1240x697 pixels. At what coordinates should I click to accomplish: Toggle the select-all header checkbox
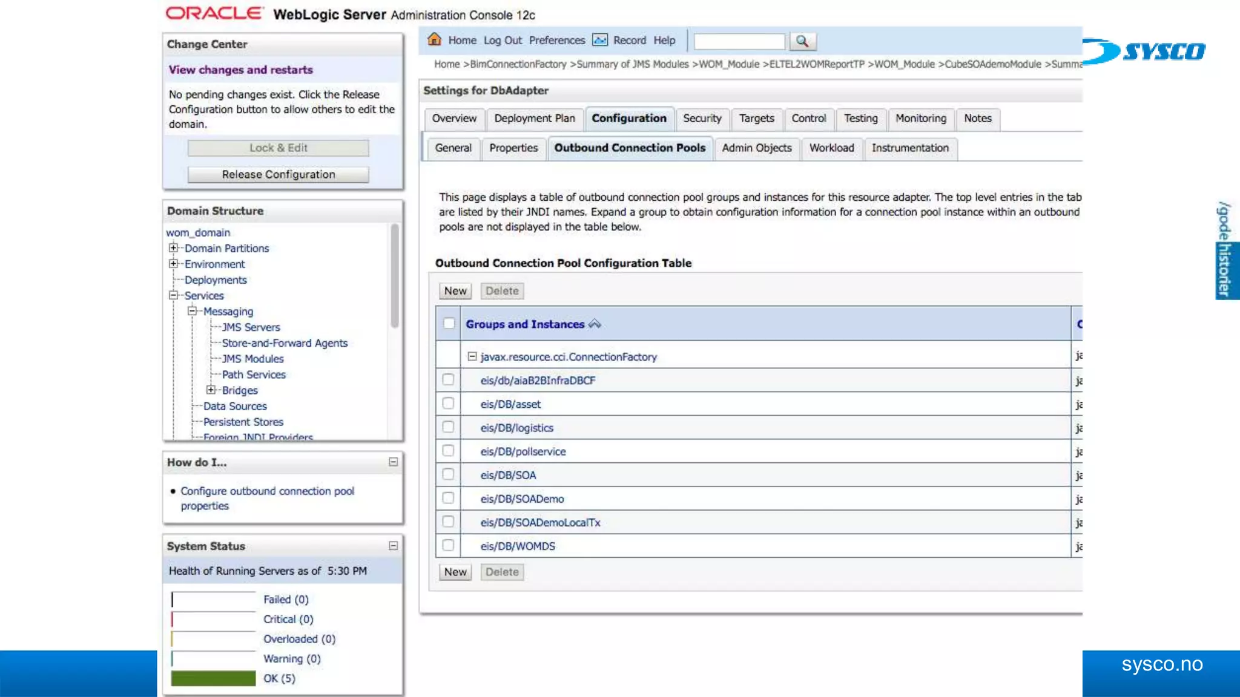[449, 324]
